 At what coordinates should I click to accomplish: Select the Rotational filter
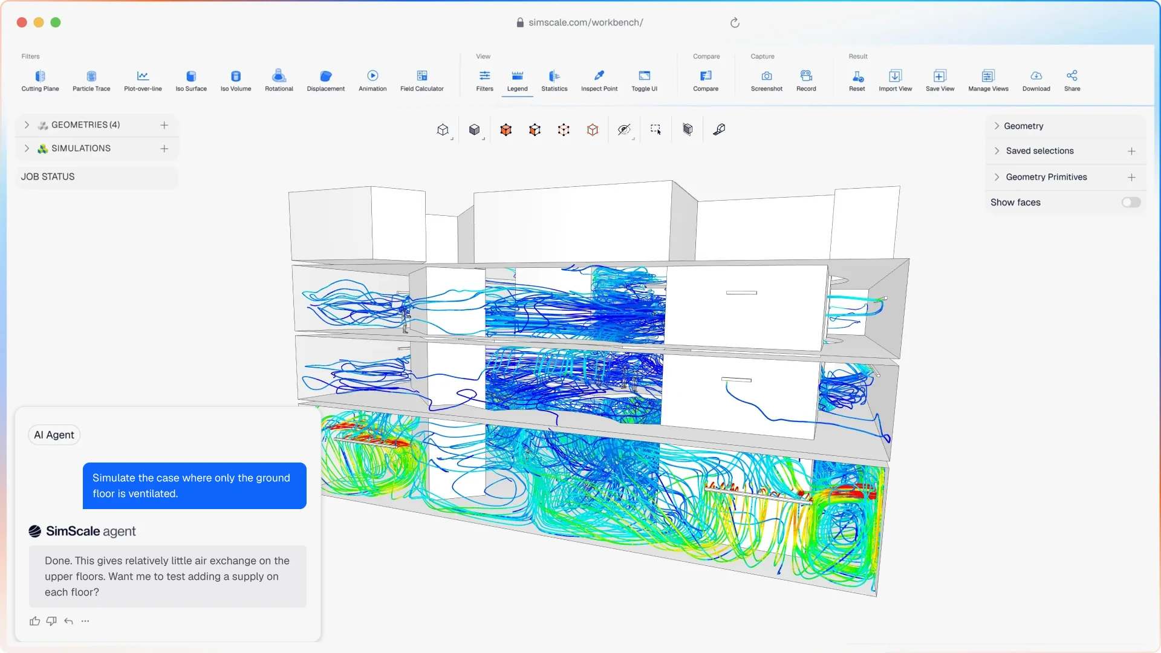(279, 80)
